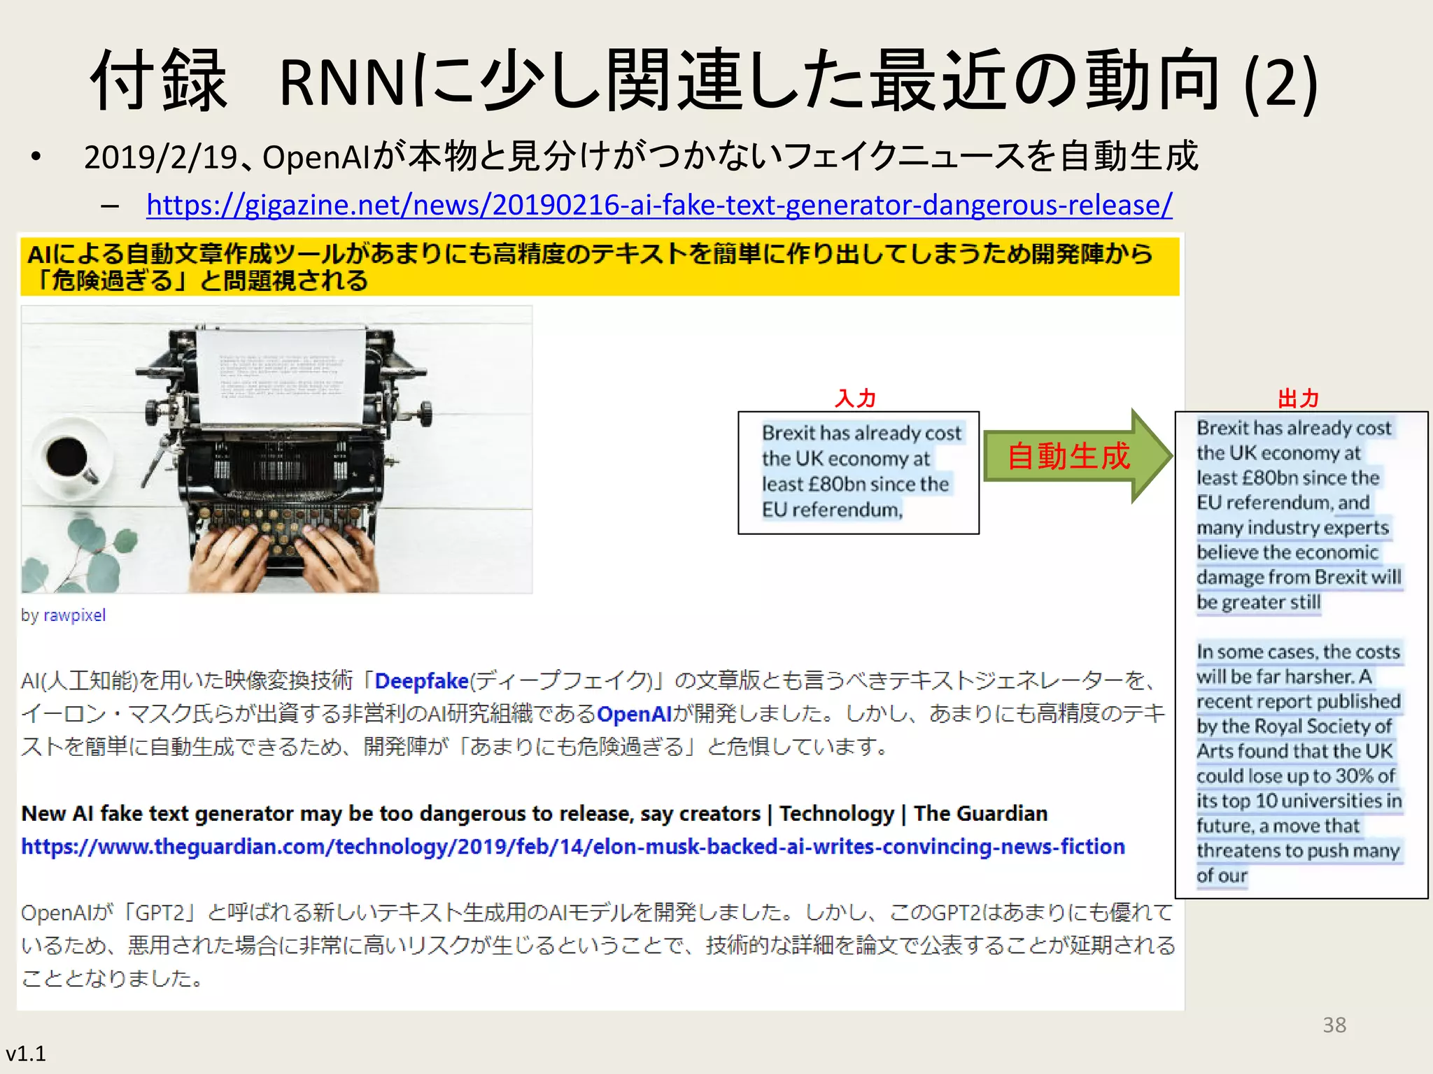Click the input box 'Brexit has already cost'

pos(859,473)
